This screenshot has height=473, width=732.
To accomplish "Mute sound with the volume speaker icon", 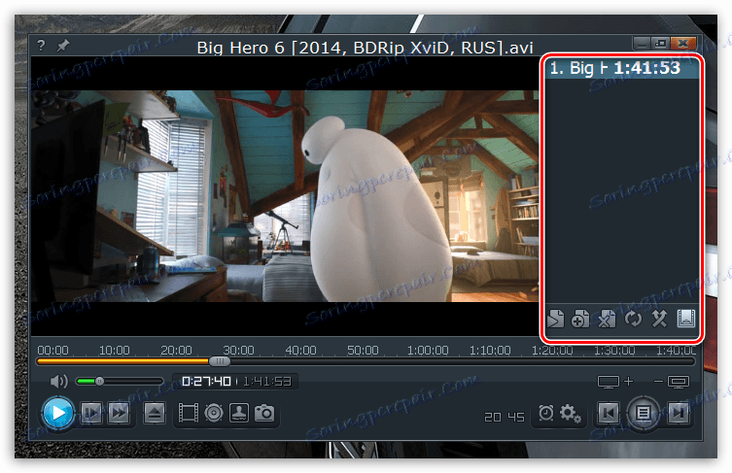I will (x=59, y=382).
